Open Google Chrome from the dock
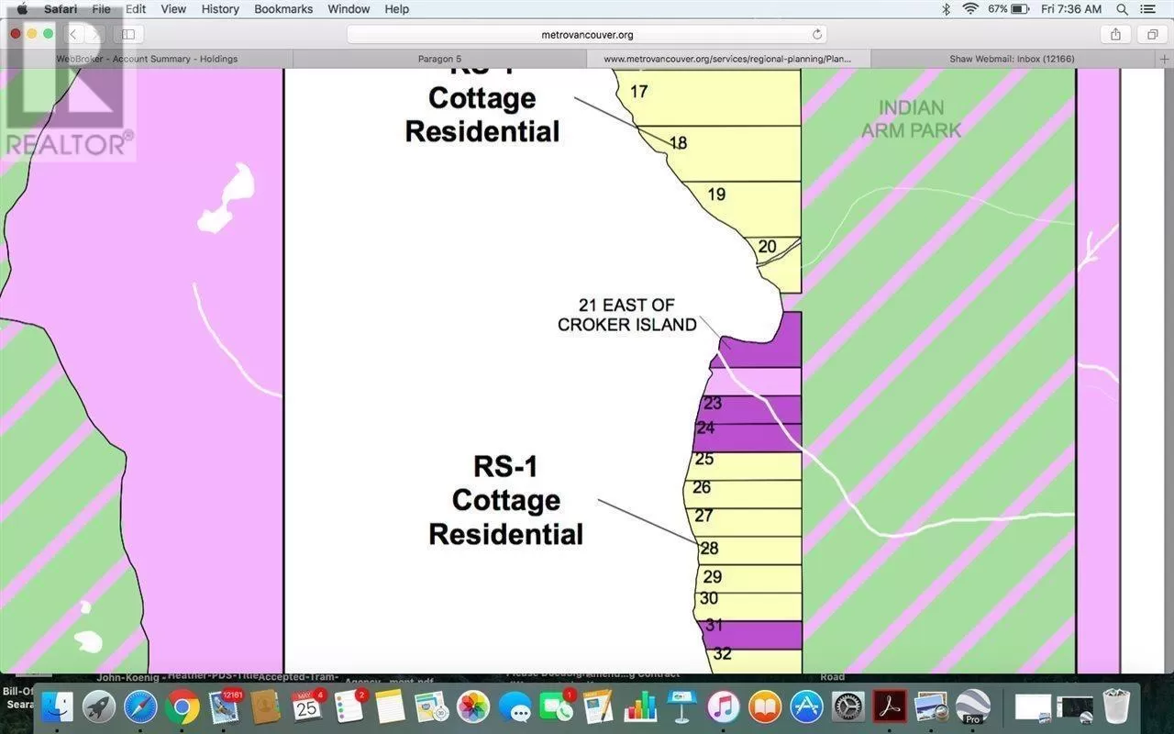Screen dimensions: 1174x734 click(183, 707)
